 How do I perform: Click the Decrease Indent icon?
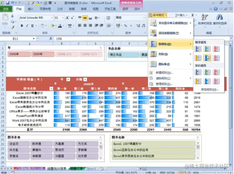click(x=96, y=25)
